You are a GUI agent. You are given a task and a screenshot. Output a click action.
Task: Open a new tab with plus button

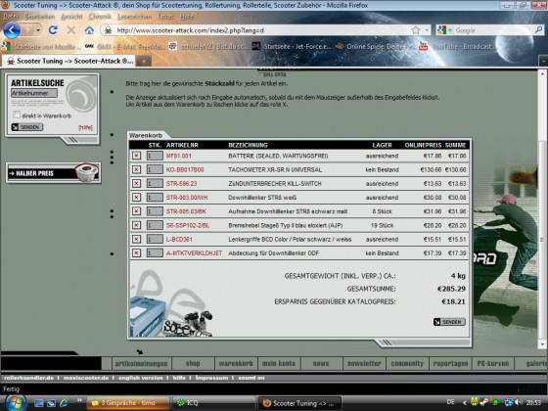143,61
